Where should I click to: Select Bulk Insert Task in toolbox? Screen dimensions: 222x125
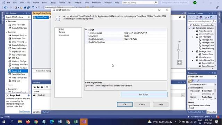(19, 39)
